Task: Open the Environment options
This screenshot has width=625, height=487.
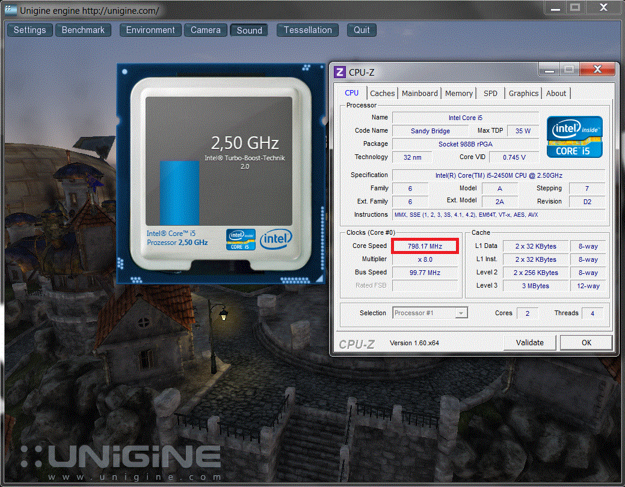Action: [x=150, y=30]
